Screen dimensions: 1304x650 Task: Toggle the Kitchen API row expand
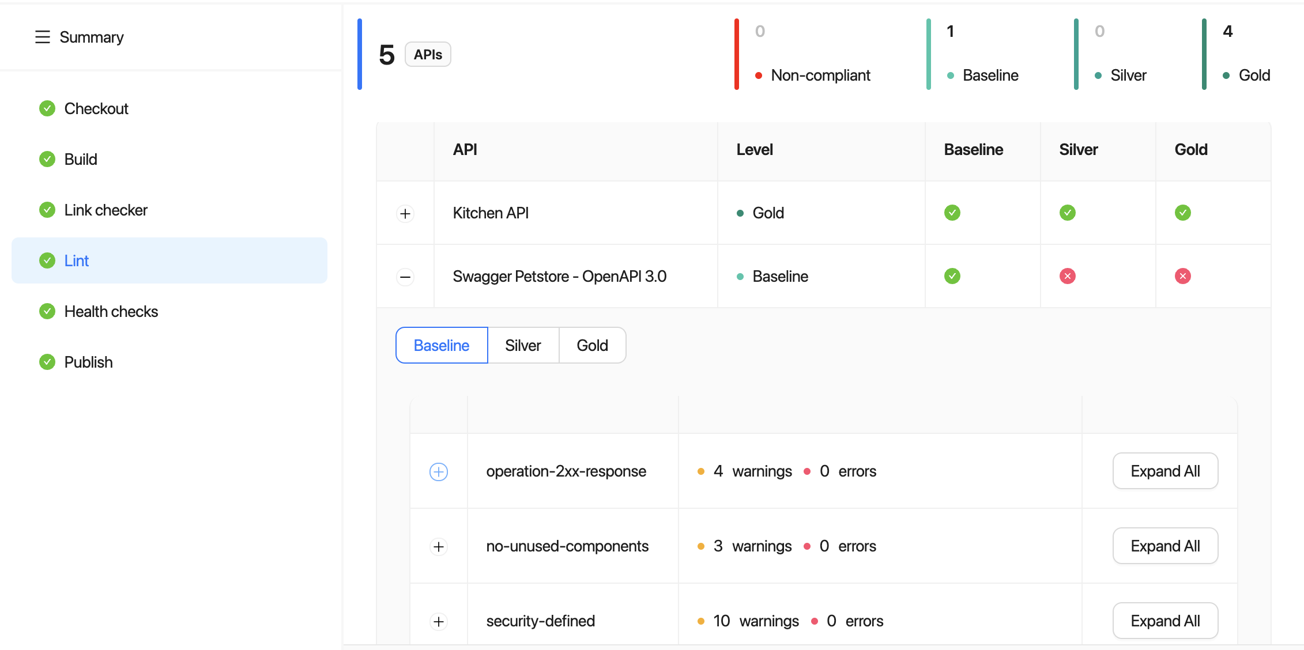tap(406, 213)
